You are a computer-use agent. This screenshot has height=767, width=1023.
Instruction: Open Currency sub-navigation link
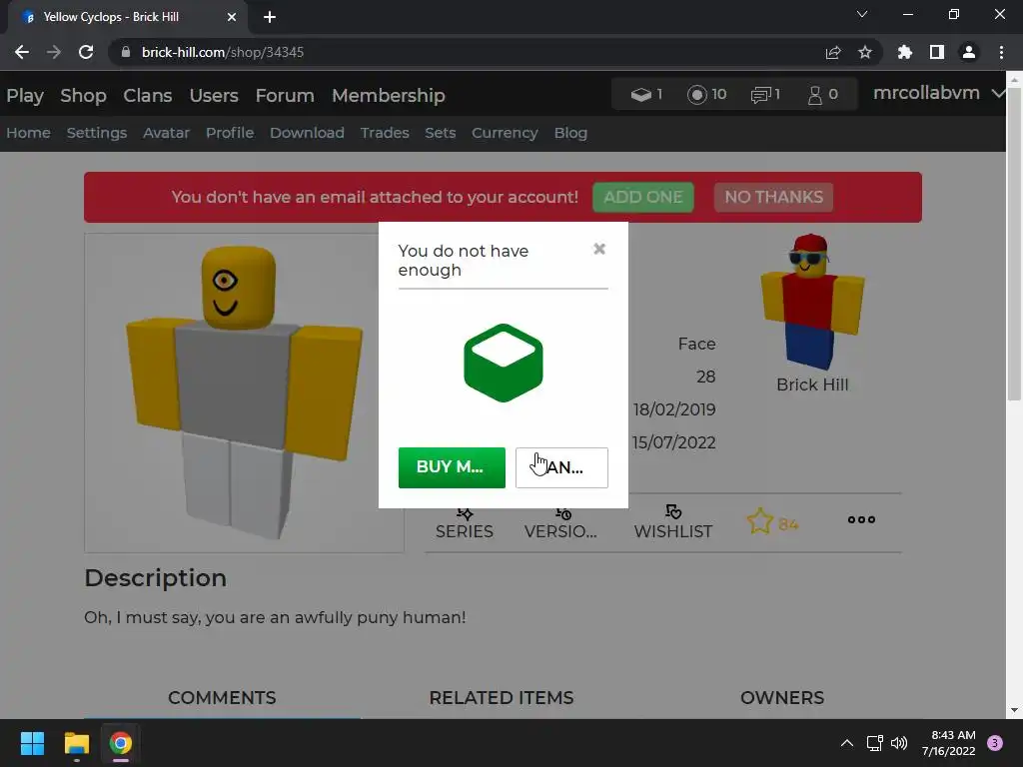tap(505, 133)
